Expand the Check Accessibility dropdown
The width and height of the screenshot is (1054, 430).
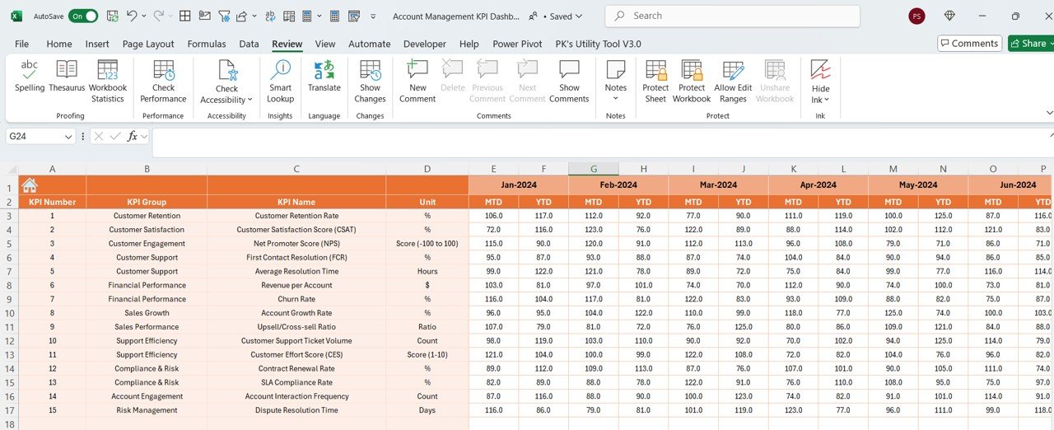pyautogui.click(x=227, y=81)
